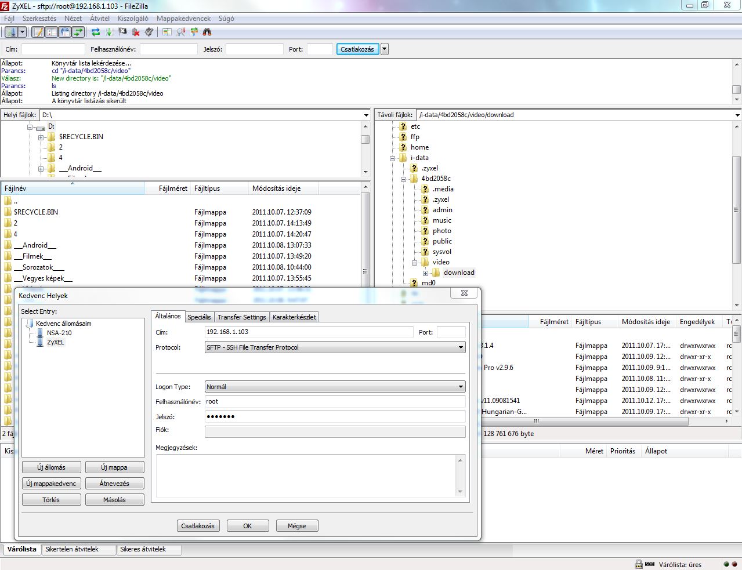Click the site Cím address field

(x=309, y=332)
